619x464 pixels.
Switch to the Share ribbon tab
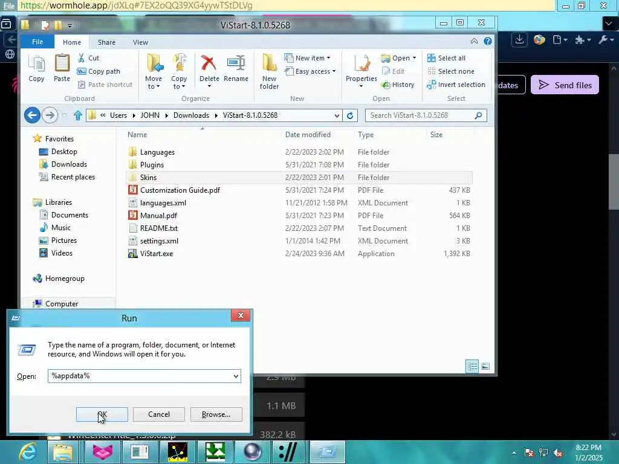(106, 42)
